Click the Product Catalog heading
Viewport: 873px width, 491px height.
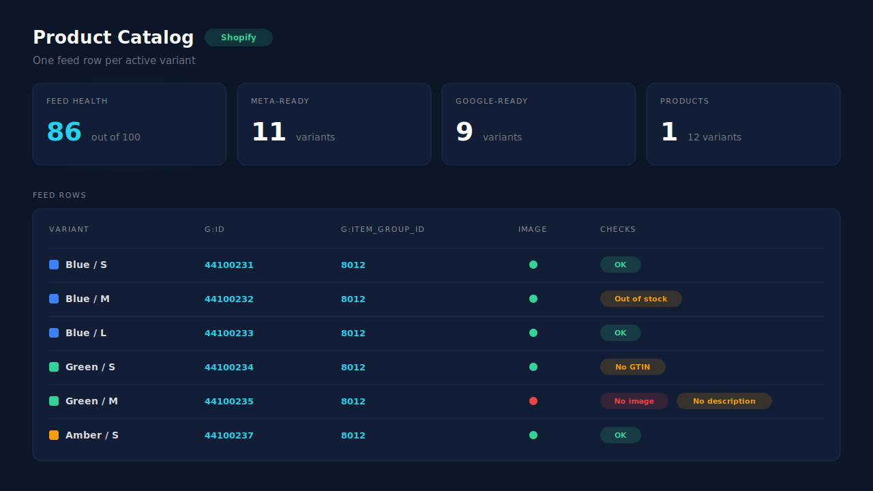point(113,38)
